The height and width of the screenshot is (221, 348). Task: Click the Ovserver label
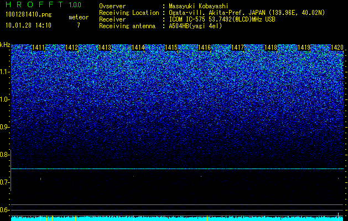pyautogui.click(x=112, y=6)
